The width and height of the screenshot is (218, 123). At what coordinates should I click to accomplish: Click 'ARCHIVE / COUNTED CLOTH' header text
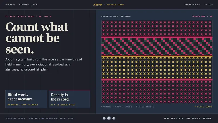[x=22, y=5]
